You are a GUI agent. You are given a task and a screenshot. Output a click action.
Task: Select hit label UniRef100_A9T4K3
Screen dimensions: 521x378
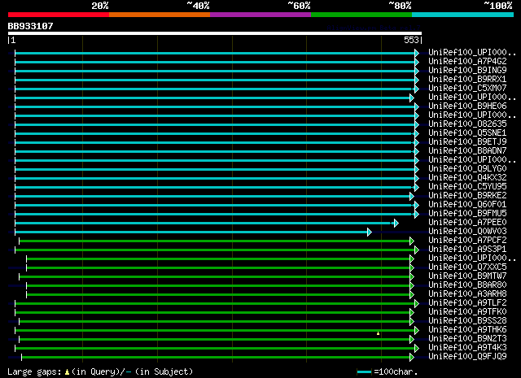coord(467,348)
